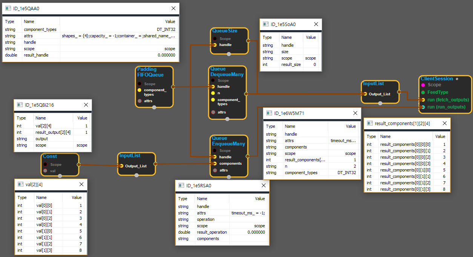Click the PaddingFIFOQueue component_types input pin
Screen dimensions: 473x257
140,90
